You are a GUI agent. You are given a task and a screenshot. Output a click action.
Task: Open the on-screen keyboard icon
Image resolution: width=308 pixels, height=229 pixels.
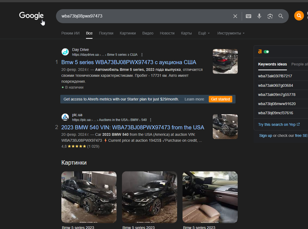coord(248,16)
